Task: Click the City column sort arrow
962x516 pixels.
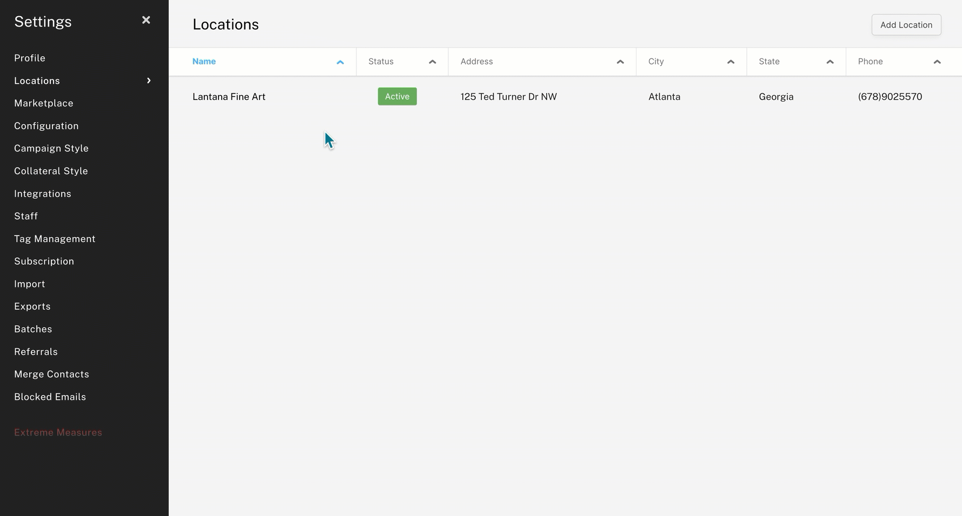Action: tap(731, 62)
